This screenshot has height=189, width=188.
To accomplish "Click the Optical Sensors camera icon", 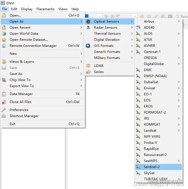I will click(x=88, y=21).
